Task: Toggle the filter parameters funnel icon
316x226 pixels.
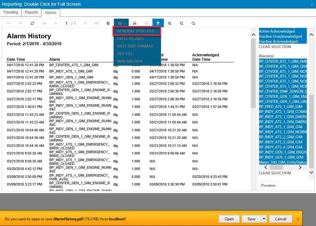Action: 158,23
